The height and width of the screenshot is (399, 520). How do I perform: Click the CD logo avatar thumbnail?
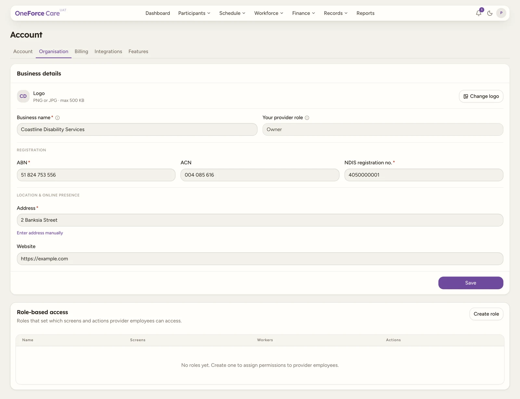point(23,96)
